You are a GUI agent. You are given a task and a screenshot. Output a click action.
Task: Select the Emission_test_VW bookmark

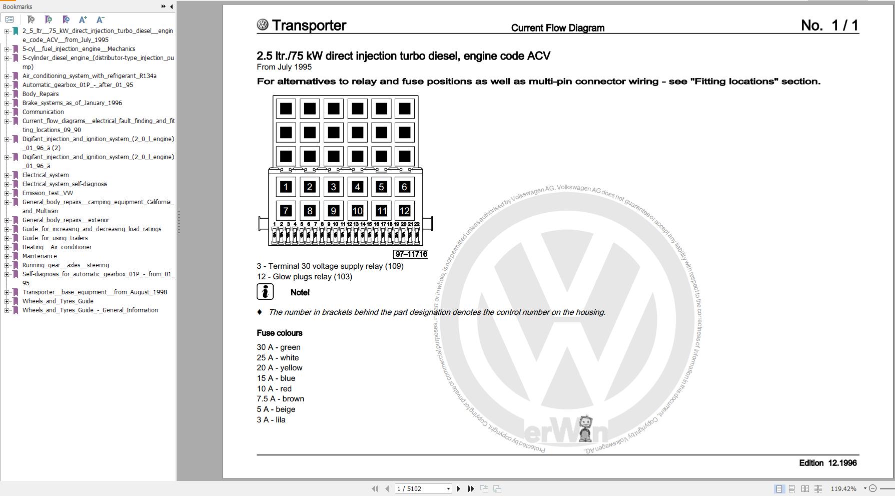48,193
